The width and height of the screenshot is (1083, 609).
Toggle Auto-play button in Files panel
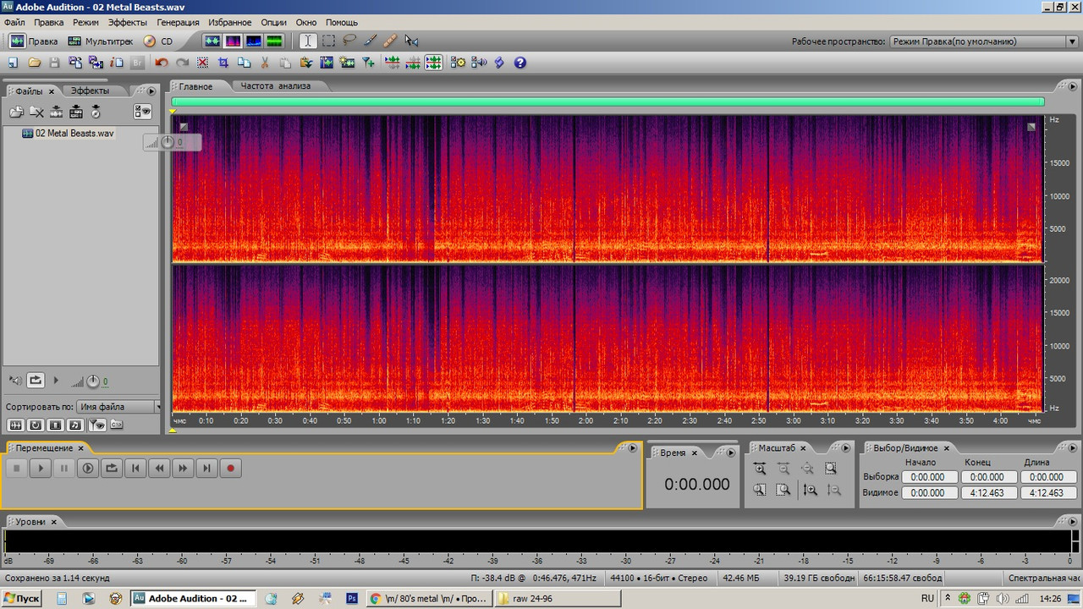point(14,381)
